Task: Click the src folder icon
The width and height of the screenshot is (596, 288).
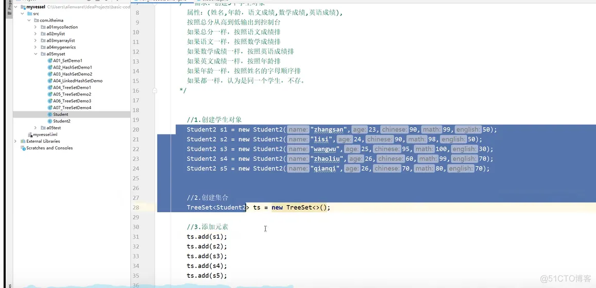Action: [x=30, y=13]
